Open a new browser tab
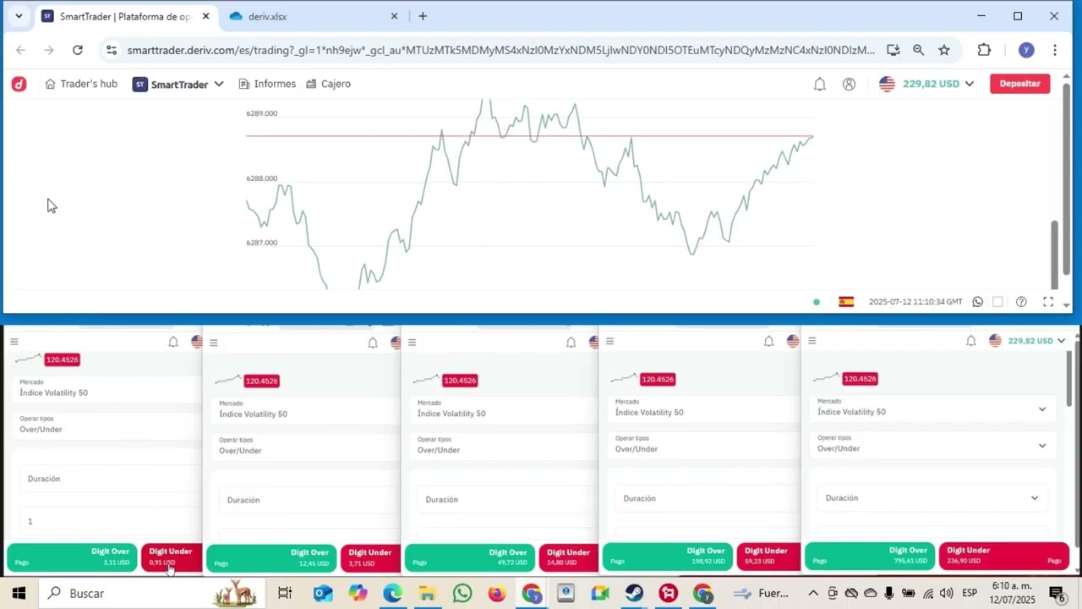The width and height of the screenshot is (1082, 609). point(423,16)
